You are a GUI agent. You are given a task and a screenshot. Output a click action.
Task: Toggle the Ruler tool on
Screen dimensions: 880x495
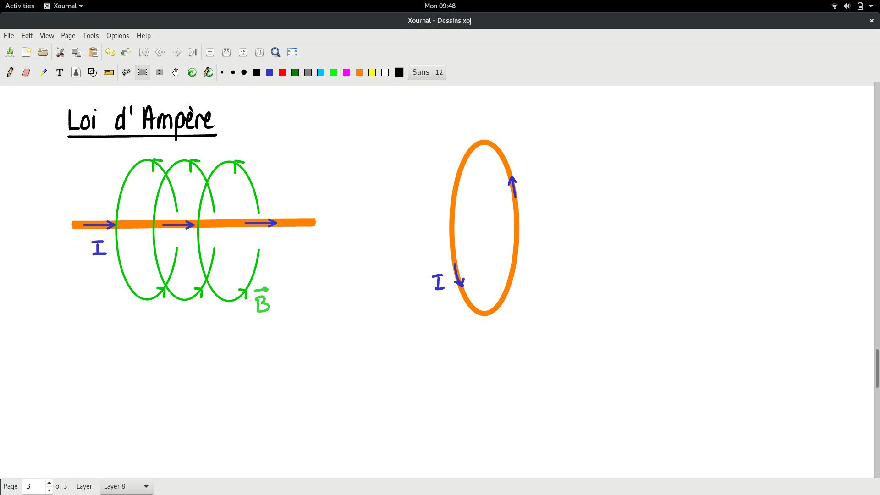pyautogui.click(x=109, y=72)
